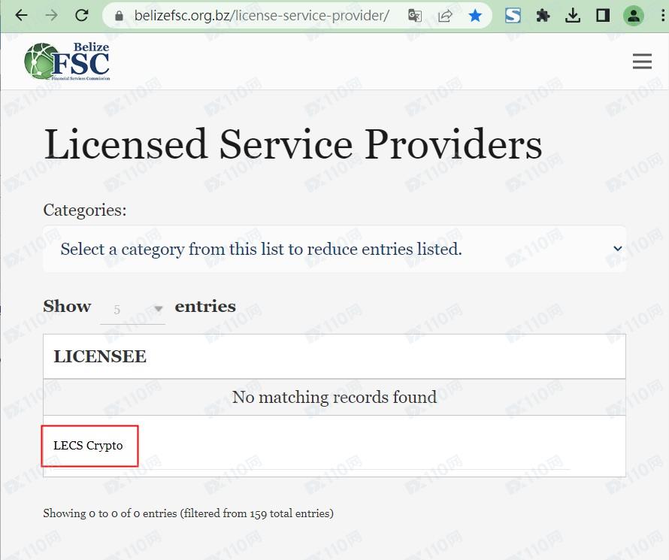Click the padlock site security icon
This screenshot has height=560, width=669.
[120, 16]
